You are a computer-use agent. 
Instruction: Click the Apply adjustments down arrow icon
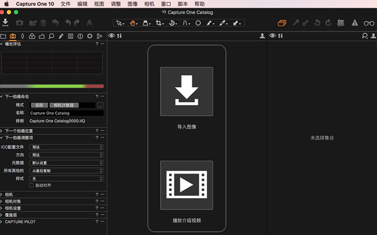tap(305, 23)
